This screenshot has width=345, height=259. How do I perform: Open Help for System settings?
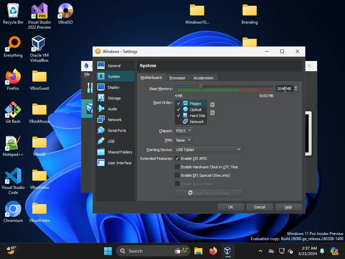click(288, 207)
